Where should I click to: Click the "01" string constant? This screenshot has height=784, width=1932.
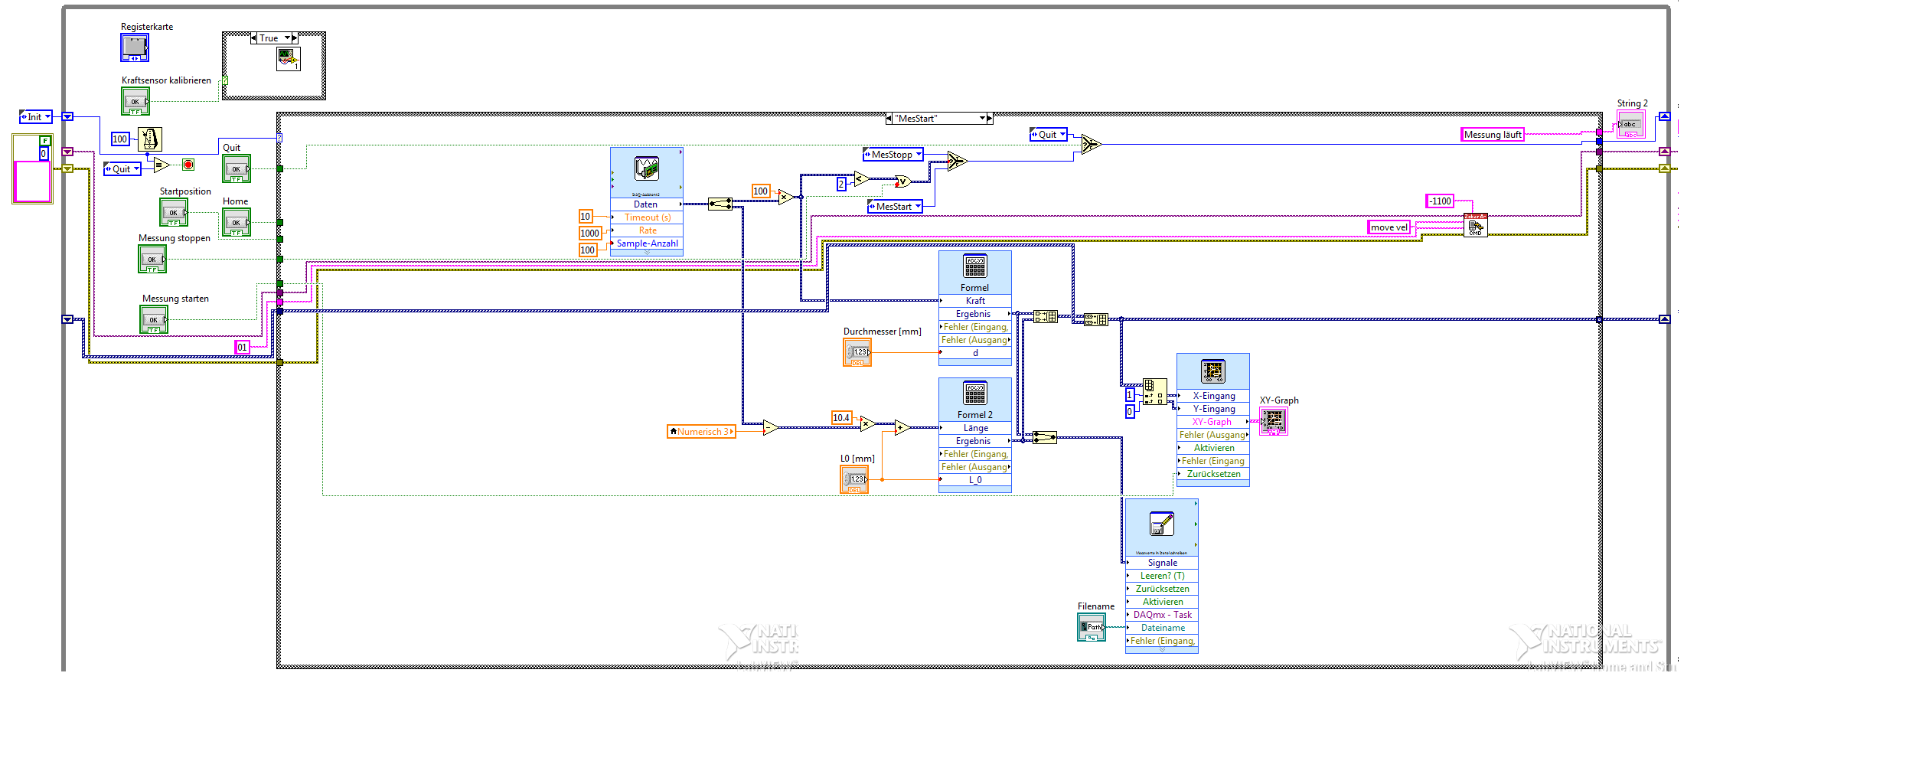(242, 348)
